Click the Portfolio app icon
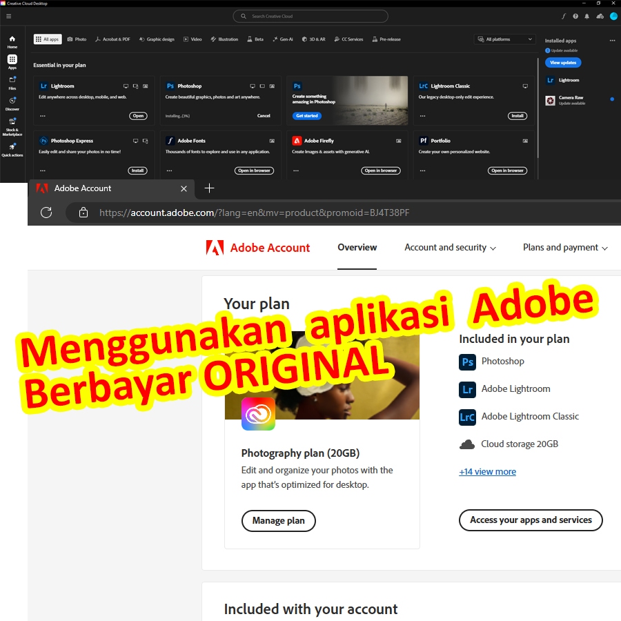The image size is (621, 621). click(424, 141)
